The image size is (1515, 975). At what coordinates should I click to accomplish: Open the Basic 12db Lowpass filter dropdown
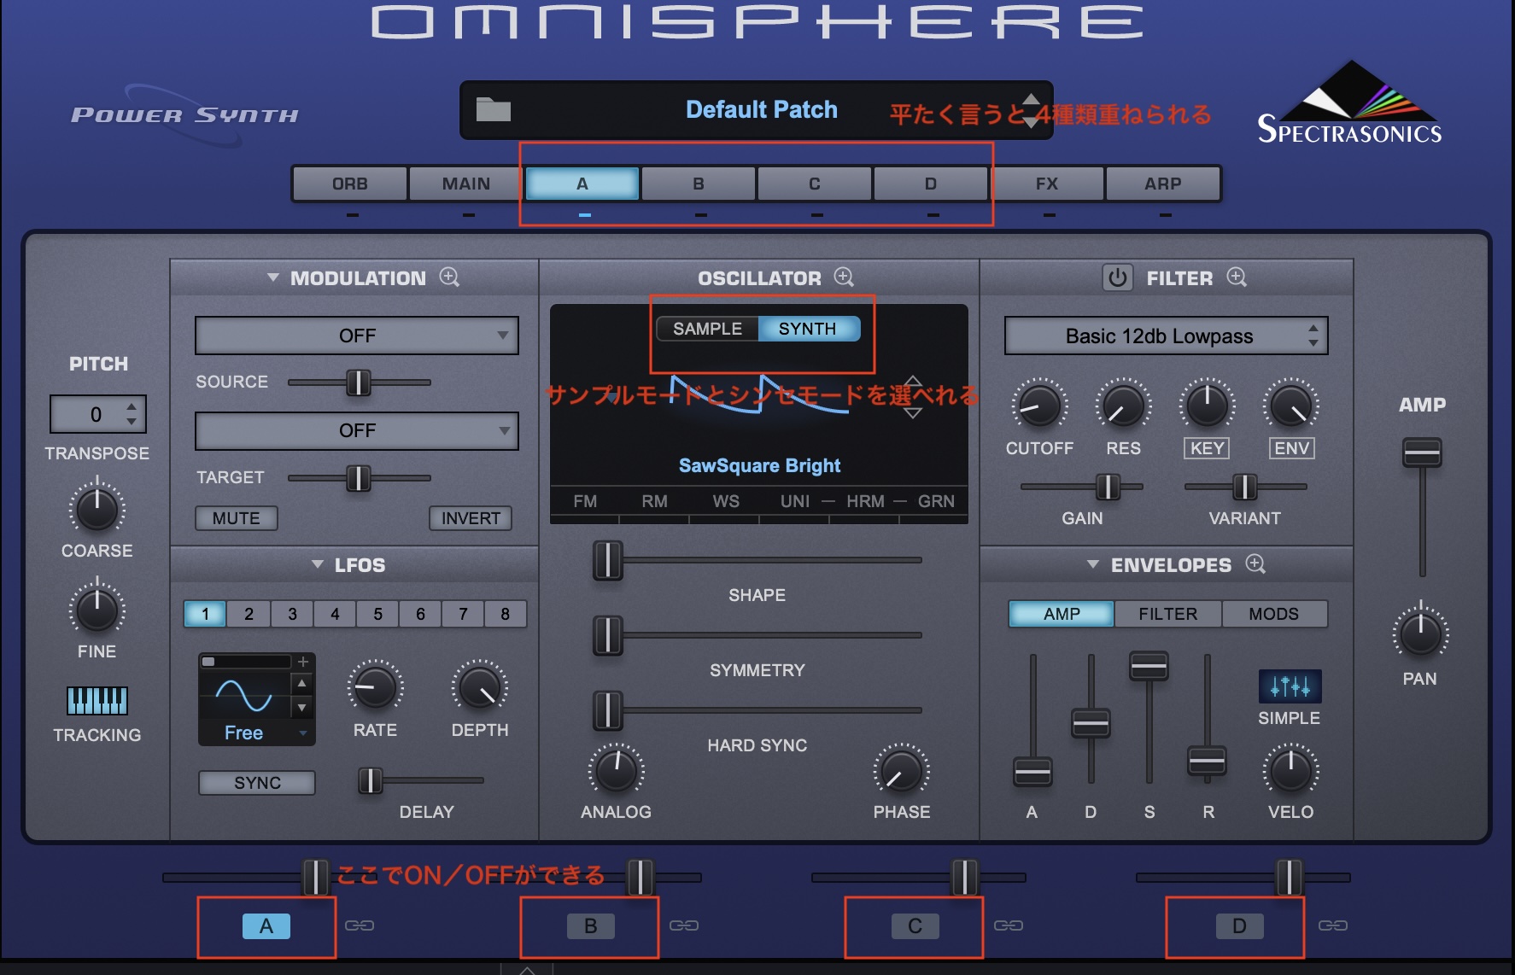(x=1166, y=336)
